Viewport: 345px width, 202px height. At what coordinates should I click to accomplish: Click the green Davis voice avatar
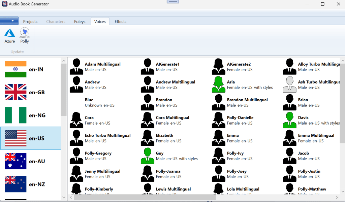[x=289, y=120]
